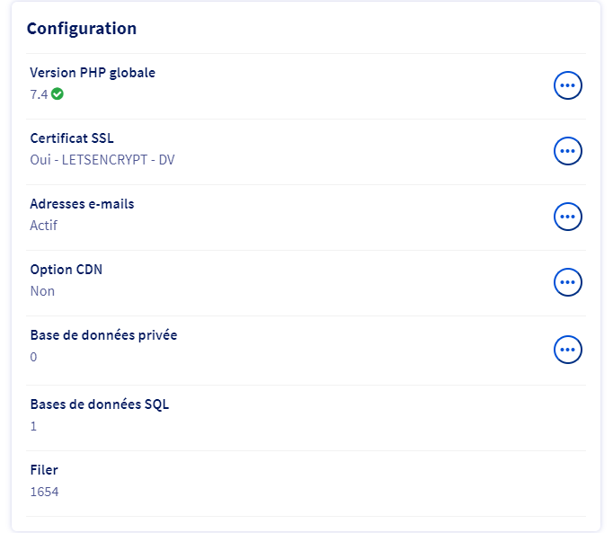
Task: Select the Bases de données SQL label
Action: 100,404
